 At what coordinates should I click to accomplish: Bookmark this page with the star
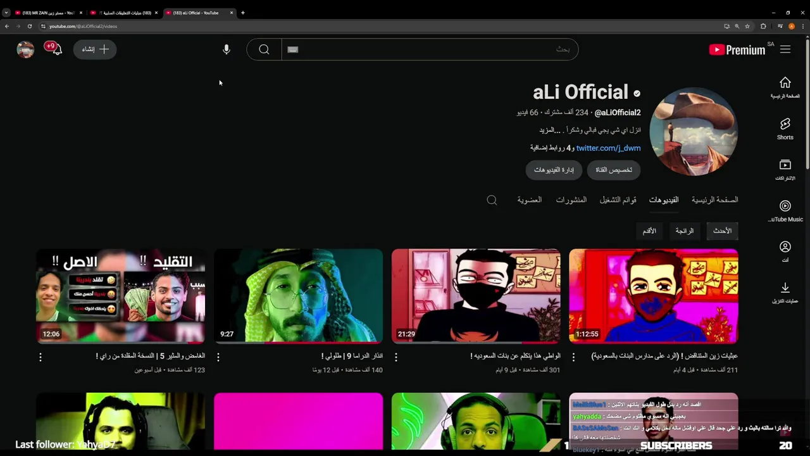pyautogui.click(x=747, y=26)
